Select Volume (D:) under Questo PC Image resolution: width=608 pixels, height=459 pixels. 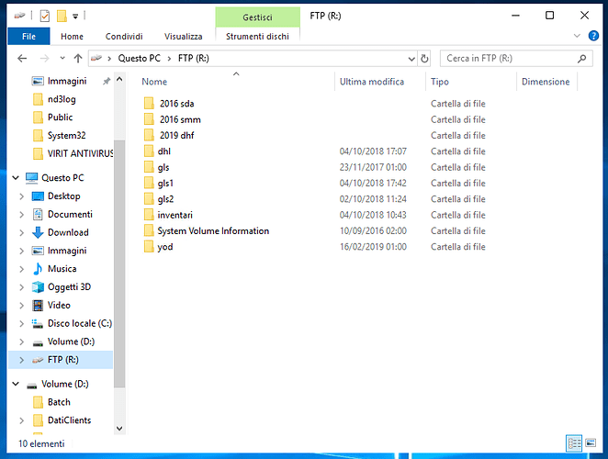click(x=71, y=341)
